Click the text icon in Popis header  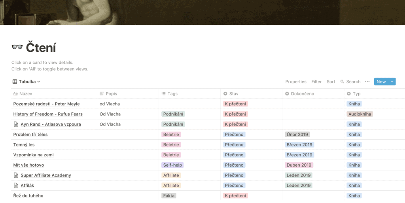[x=102, y=94]
